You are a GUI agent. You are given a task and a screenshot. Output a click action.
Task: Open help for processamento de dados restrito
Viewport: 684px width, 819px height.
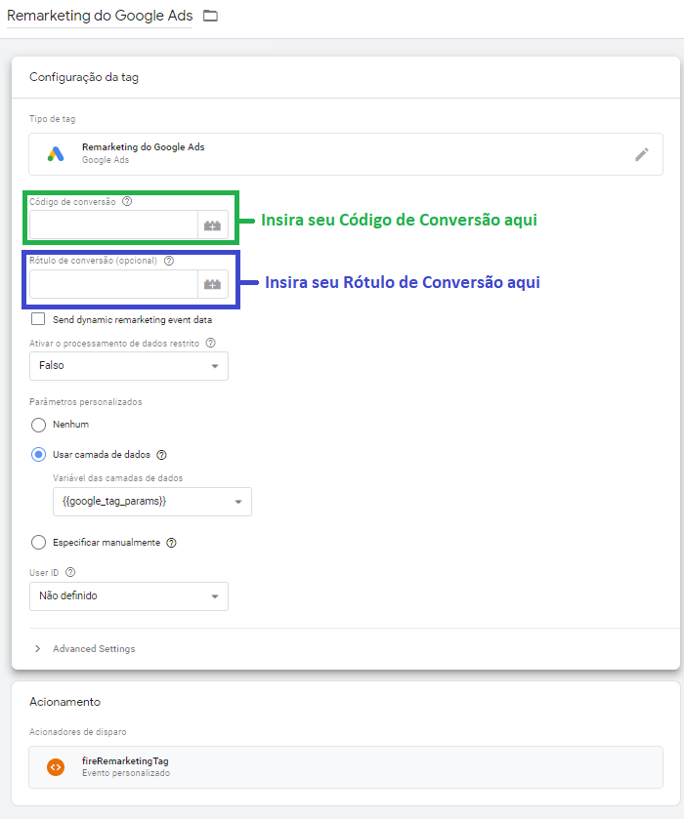[x=211, y=343]
